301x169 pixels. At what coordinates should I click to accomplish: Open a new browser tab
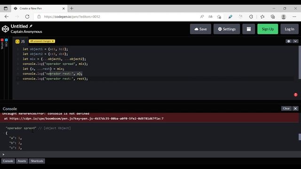[x=71, y=8]
